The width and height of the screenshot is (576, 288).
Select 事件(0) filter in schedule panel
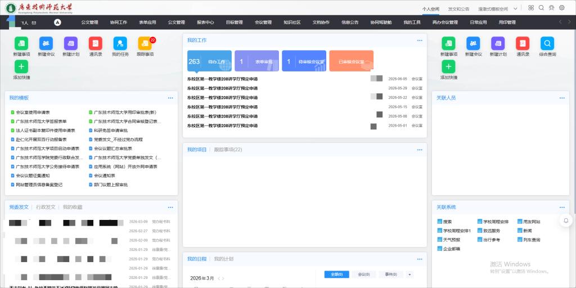(391, 274)
